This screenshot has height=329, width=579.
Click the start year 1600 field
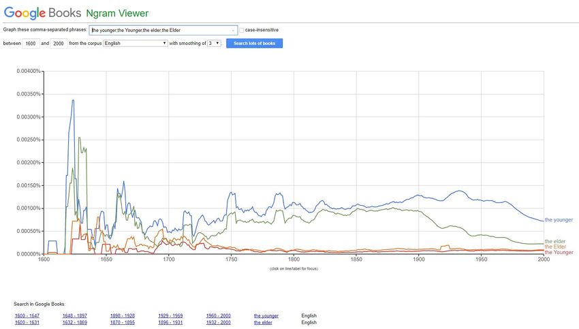[31, 43]
